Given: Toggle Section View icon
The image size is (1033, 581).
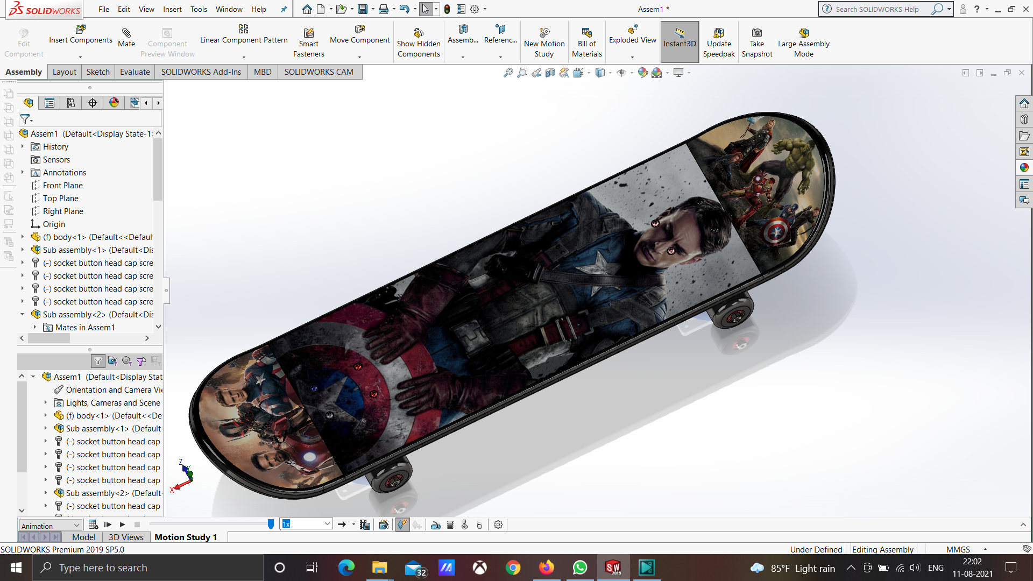Looking at the screenshot, I should [x=550, y=73].
